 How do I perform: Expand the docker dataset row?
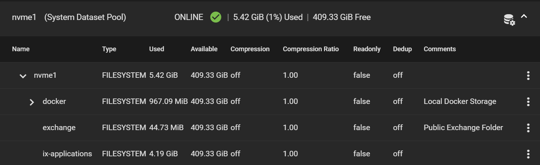point(32,102)
